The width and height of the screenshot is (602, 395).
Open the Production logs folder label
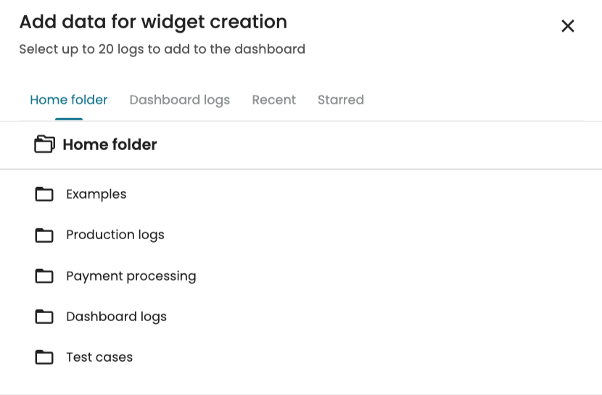[x=115, y=235]
